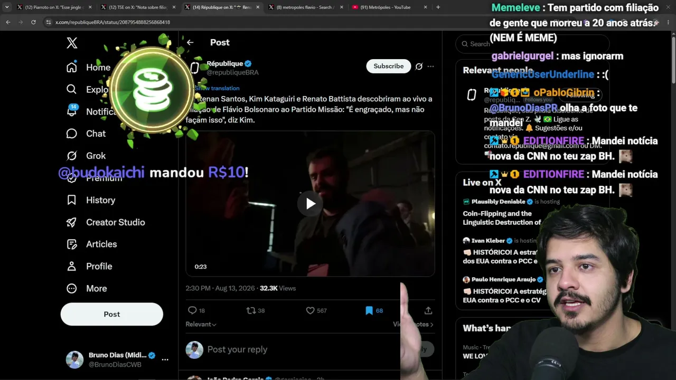Close the TSE on X tab
Image resolution: width=676 pixels, height=380 pixels.
tap(174, 7)
